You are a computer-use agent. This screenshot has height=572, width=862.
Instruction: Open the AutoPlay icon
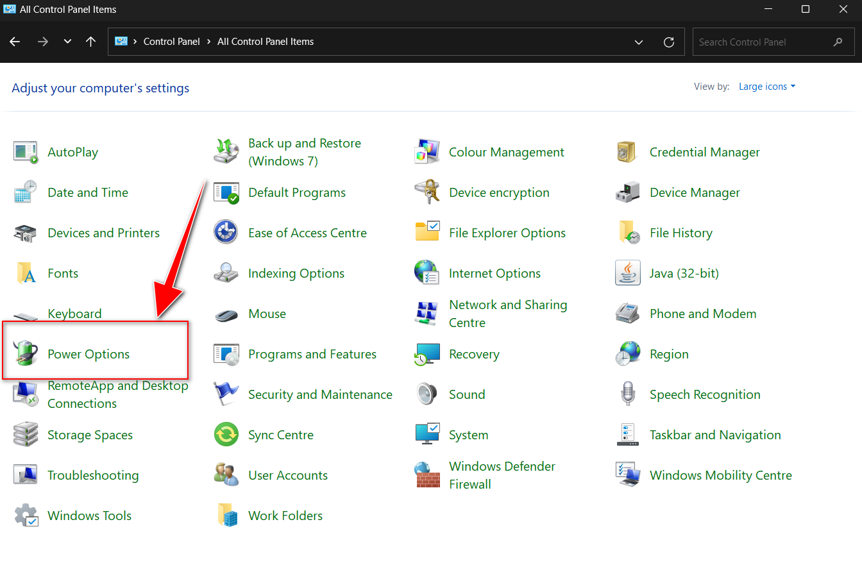(26, 153)
